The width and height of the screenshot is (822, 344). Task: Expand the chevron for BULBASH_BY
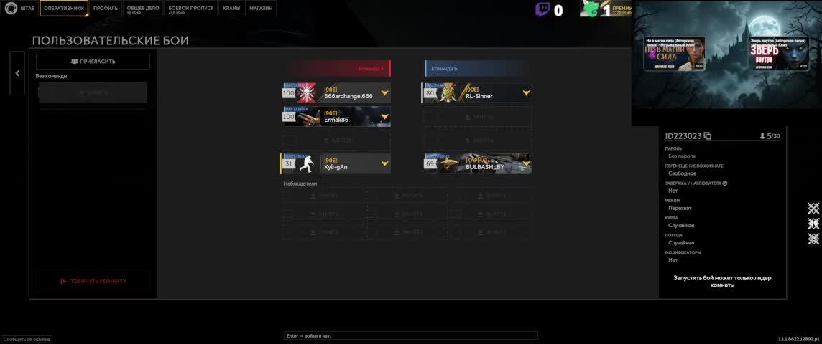(527, 163)
